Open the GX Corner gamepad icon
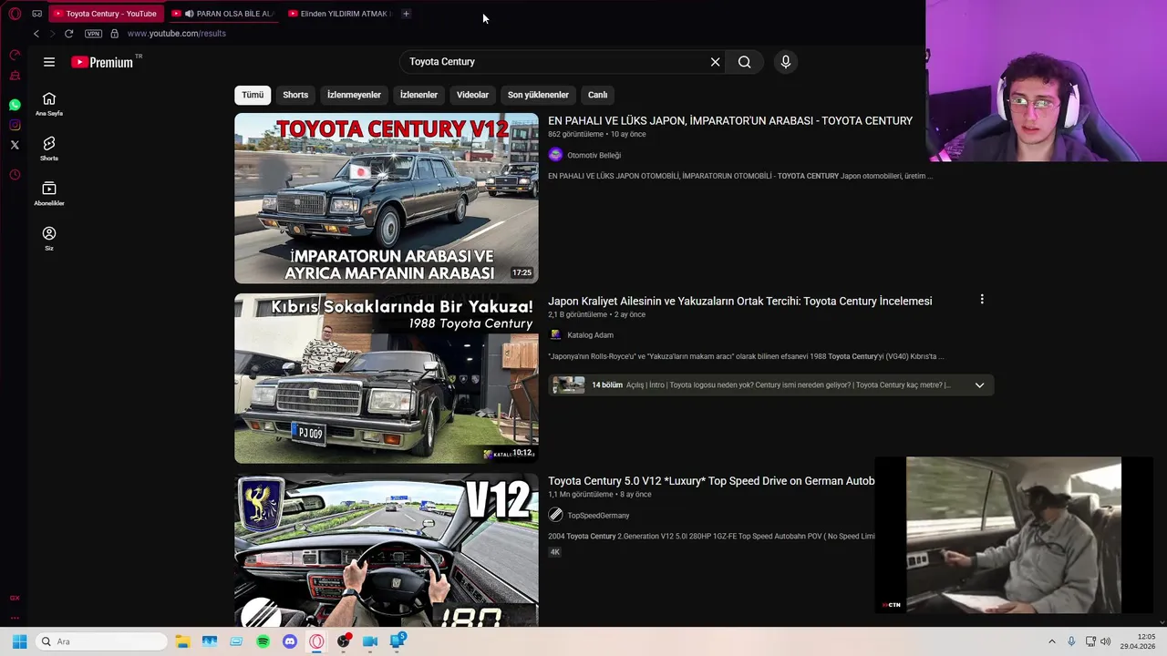The width and height of the screenshot is (1167, 656). point(36,14)
